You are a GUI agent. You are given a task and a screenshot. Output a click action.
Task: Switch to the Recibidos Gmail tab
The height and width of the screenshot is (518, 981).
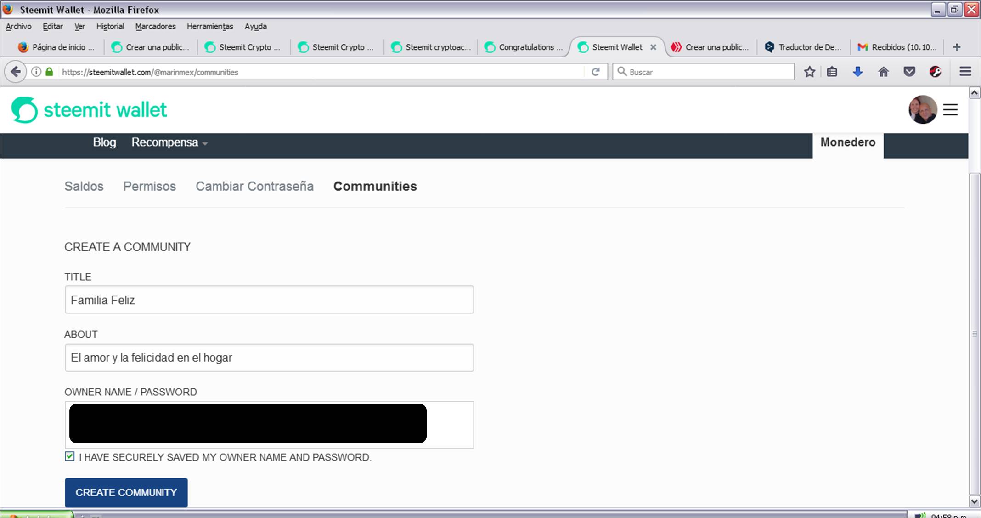click(x=897, y=47)
